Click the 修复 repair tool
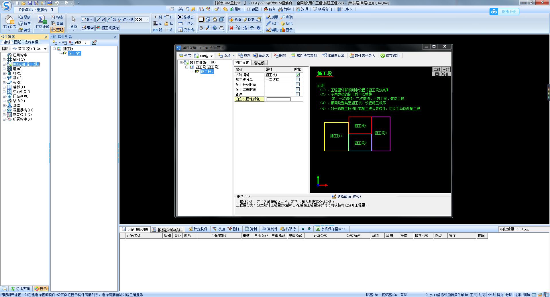 (x=249, y=19)
